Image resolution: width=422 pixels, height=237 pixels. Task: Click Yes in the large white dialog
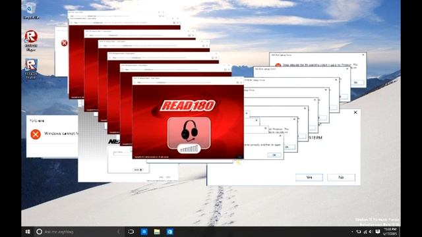pos(309,177)
